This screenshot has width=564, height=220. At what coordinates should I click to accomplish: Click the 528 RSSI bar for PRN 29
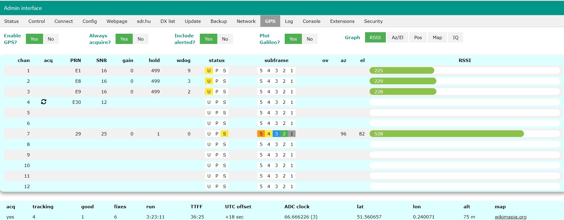click(446, 134)
